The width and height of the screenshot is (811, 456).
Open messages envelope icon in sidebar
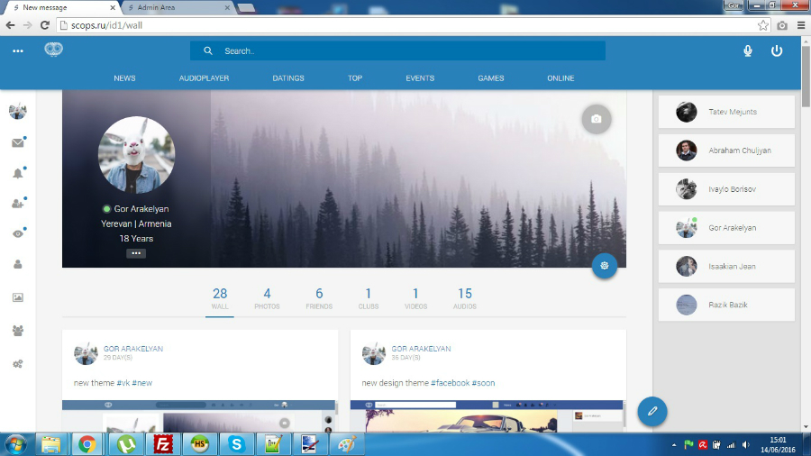point(17,143)
